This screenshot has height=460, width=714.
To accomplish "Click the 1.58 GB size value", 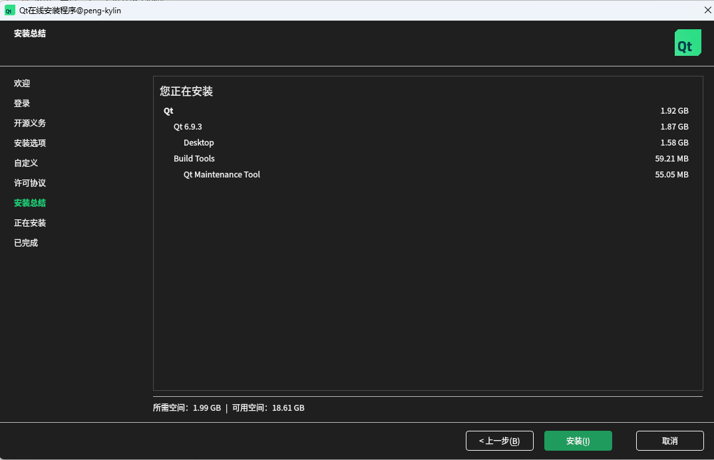I will (674, 142).
